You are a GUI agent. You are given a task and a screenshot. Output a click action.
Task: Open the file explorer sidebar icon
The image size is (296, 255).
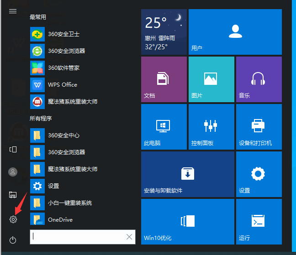coord(13,195)
